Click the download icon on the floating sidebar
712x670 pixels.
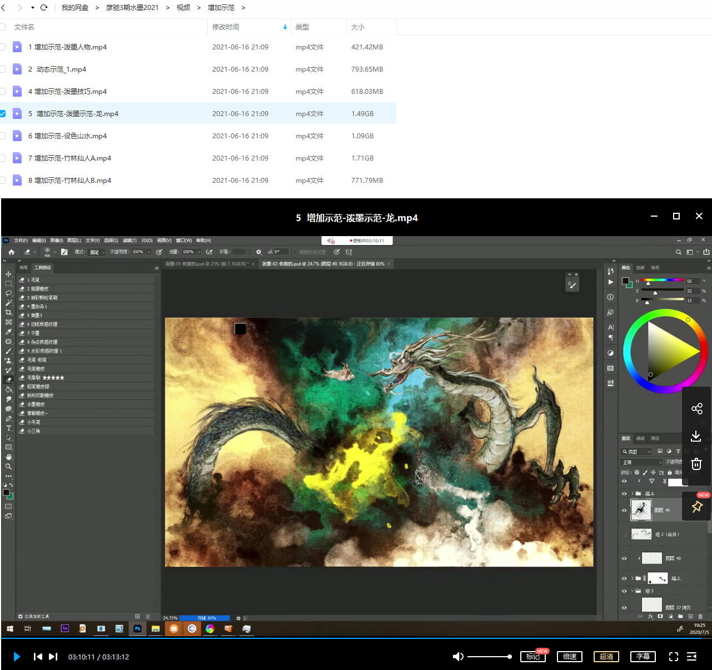point(696,436)
